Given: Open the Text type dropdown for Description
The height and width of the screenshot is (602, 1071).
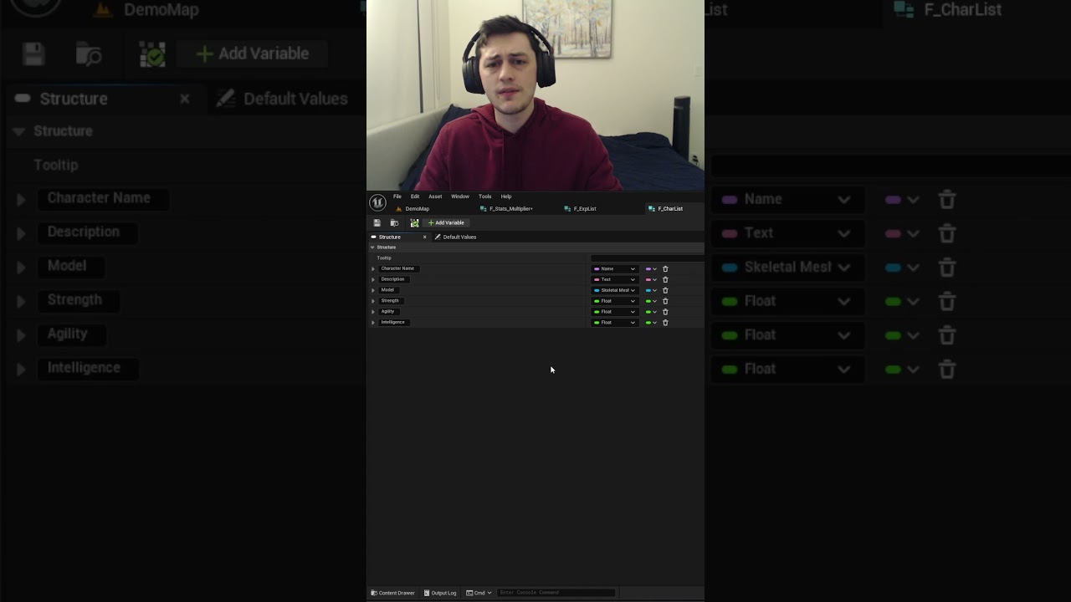Looking at the screenshot, I should point(615,280).
